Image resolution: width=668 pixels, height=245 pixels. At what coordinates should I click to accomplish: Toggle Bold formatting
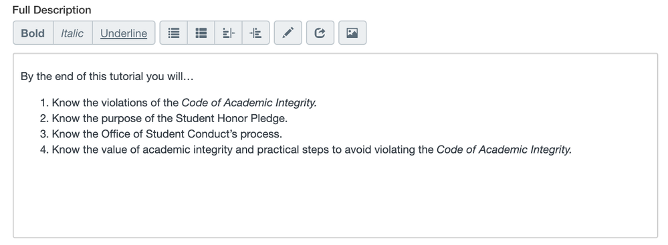pyautogui.click(x=33, y=33)
